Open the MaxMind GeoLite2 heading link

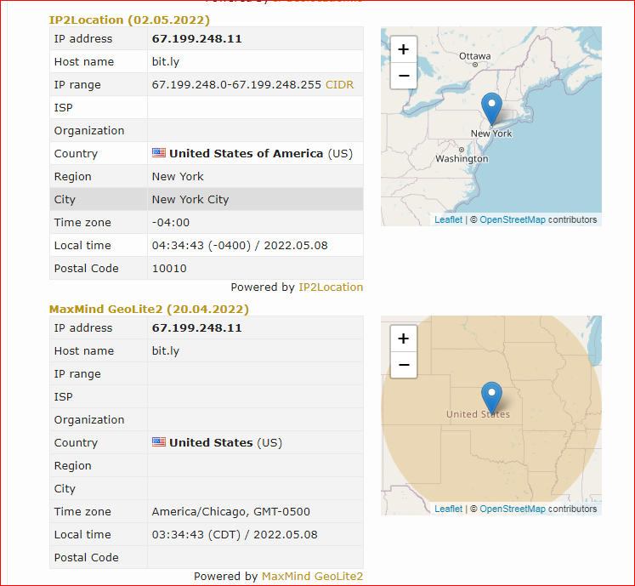(149, 309)
